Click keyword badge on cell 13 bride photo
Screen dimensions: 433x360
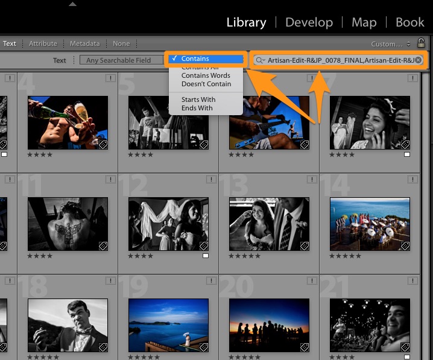pyautogui.click(x=305, y=246)
